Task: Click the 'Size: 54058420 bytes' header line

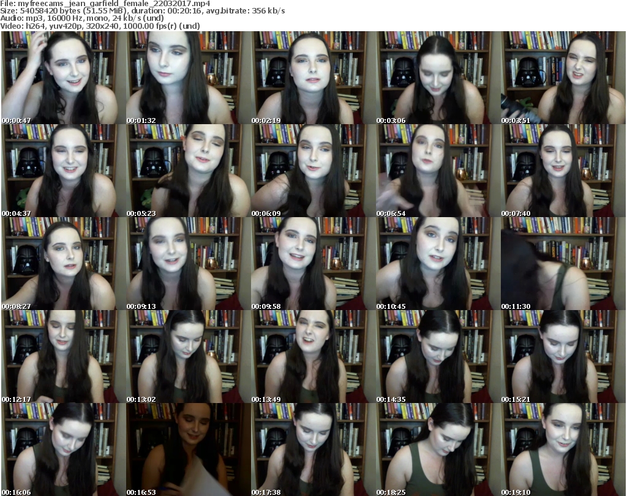Action: [143, 11]
